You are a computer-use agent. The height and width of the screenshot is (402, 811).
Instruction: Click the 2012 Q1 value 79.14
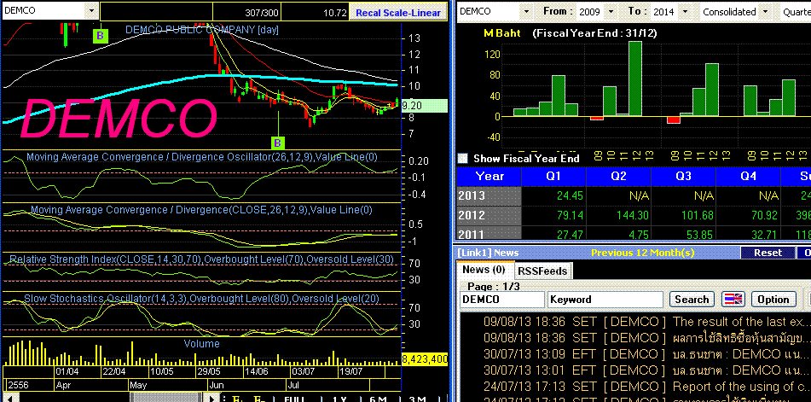click(569, 215)
